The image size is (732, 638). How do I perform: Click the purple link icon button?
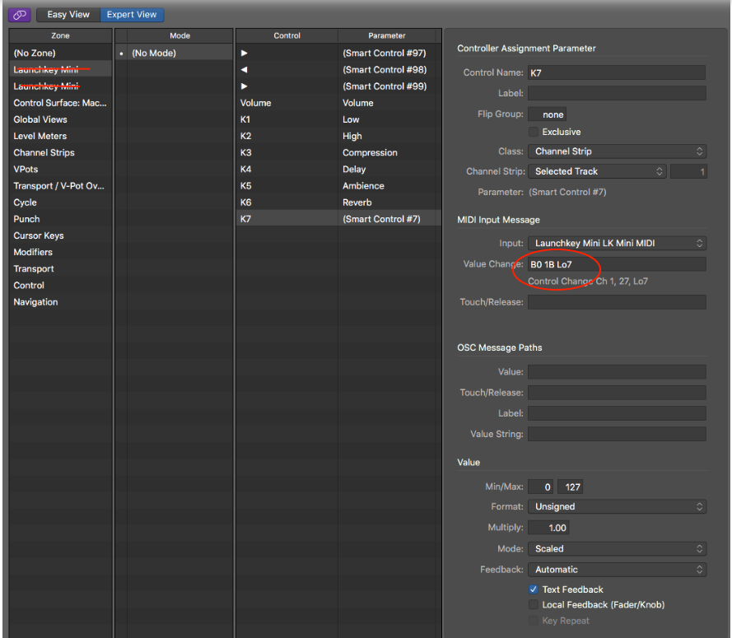pyautogui.click(x=20, y=15)
